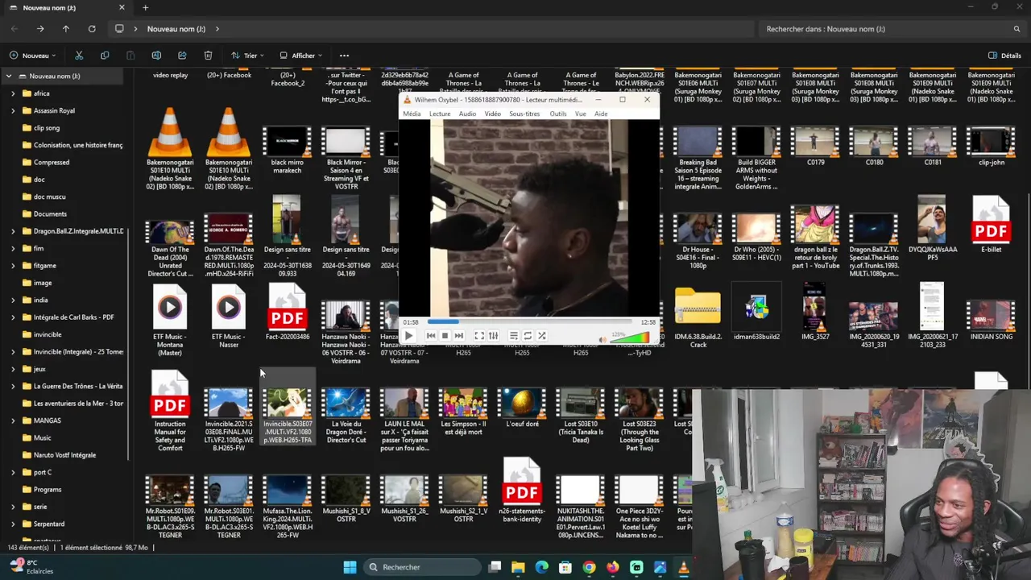The height and width of the screenshot is (580, 1031).
Task: Toggle the Détails pane button
Action: point(1004,56)
